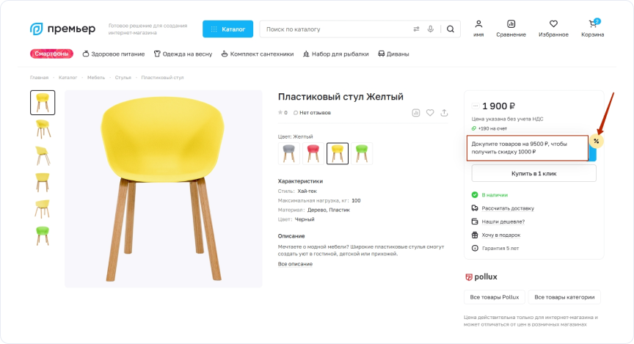
Task: Select the gray chair color option
Action: [289, 153]
